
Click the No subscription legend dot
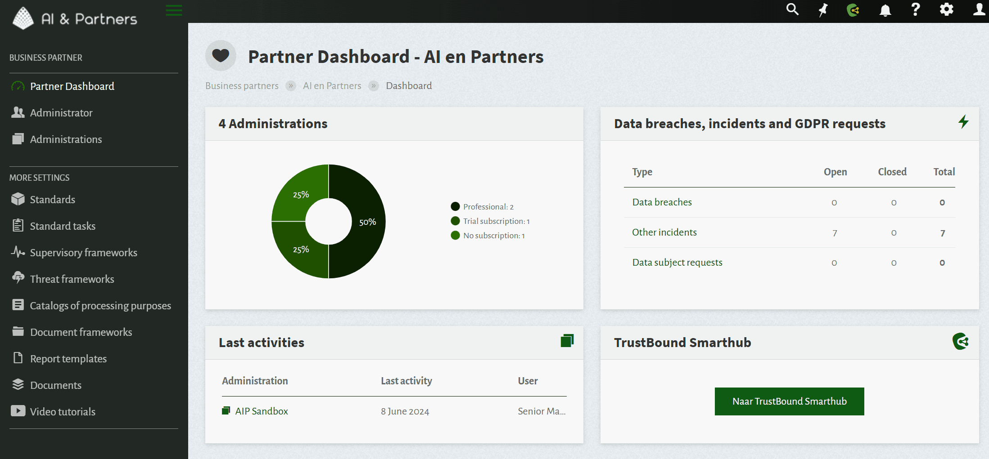pyautogui.click(x=455, y=235)
